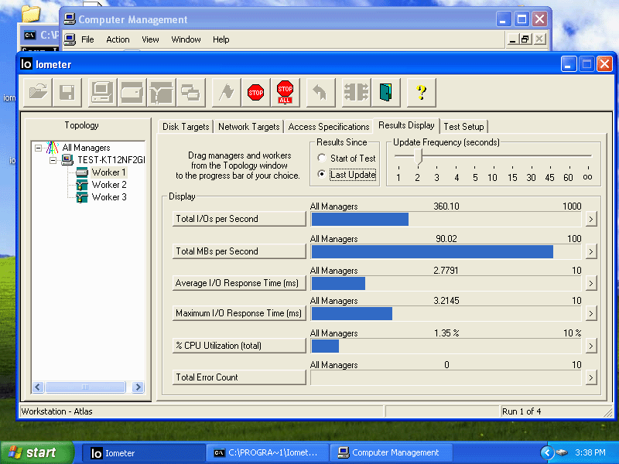The width and height of the screenshot is (619, 464).
Task: Open test configuration file icon in Iometer toolbar
Action: pyautogui.click(x=38, y=93)
